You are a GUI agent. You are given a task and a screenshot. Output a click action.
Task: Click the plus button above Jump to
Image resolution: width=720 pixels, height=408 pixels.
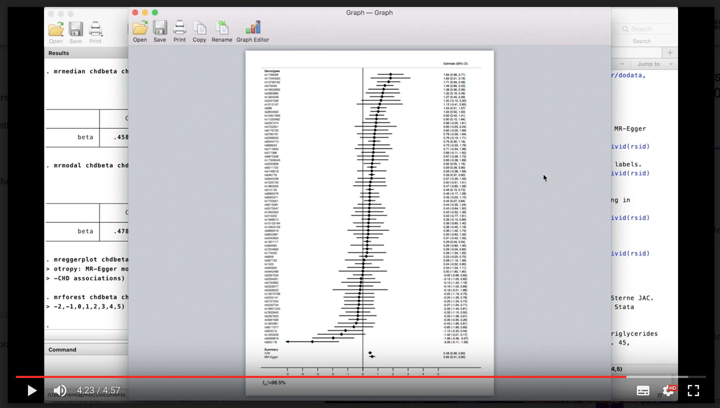pyautogui.click(x=670, y=53)
